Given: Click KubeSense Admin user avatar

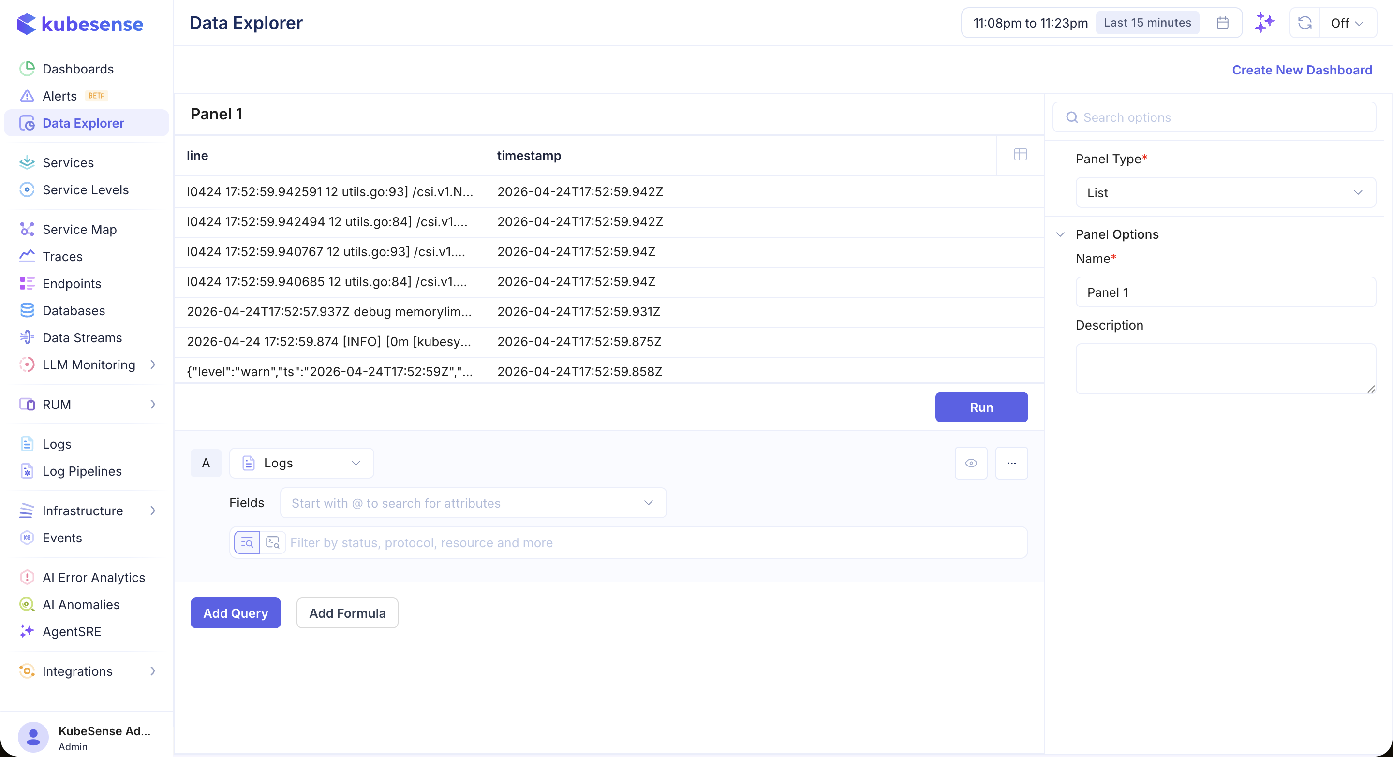Looking at the screenshot, I should 33,737.
